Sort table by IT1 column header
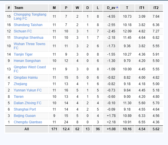This screenshot has height=145, width=168. pos(142,8)
